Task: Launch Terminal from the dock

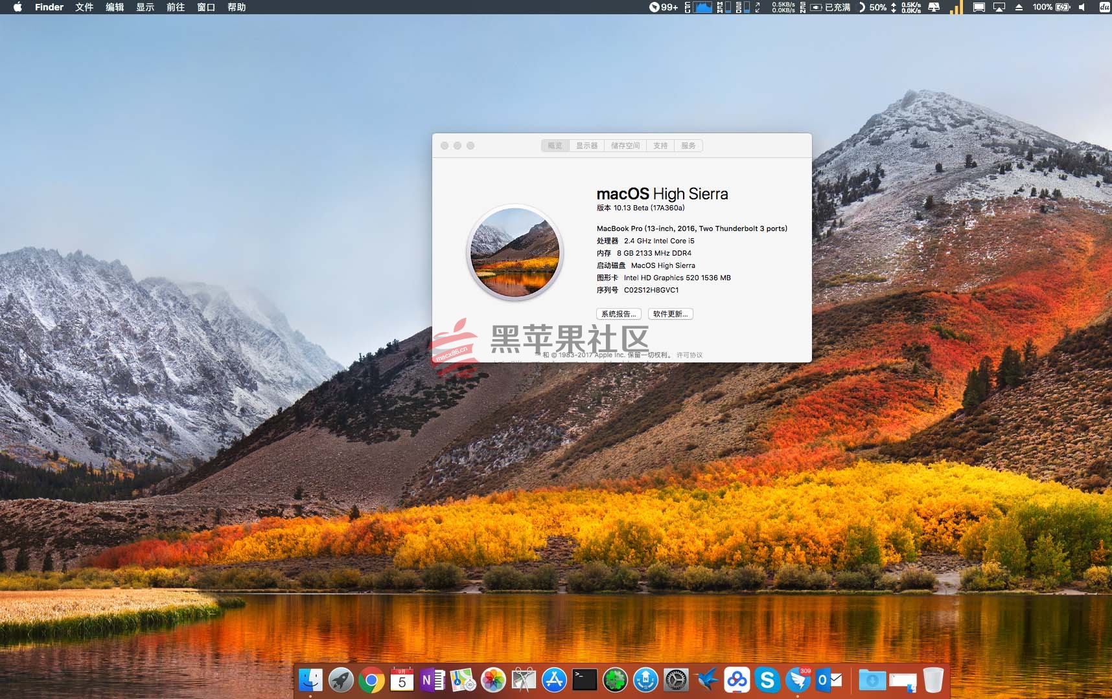Action: (x=585, y=680)
